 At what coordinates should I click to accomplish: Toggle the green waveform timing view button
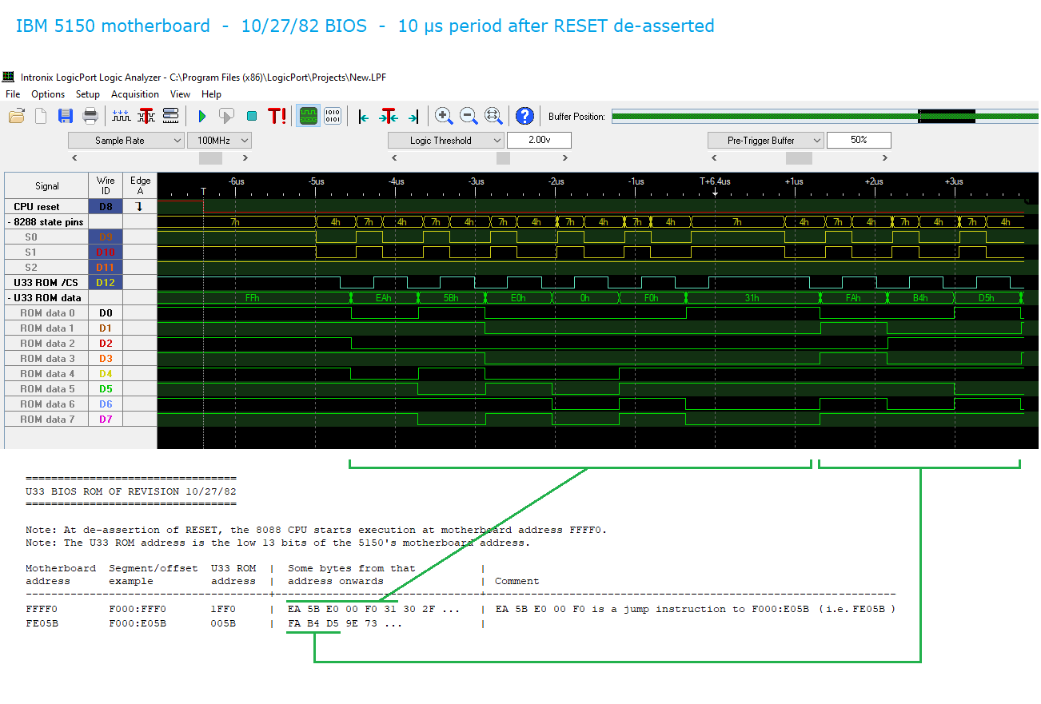308,117
